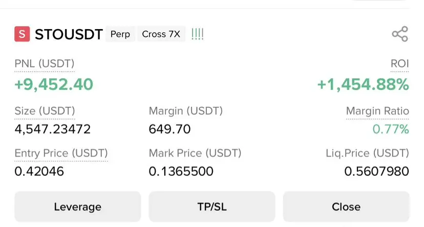Viewport: 424px width, 227px height.
Task: Tap the +1,454.88% ROI value
Action: click(363, 84)
